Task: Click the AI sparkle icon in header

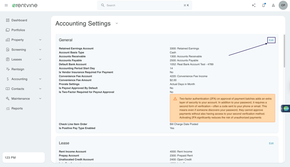Action: point(254,5)
